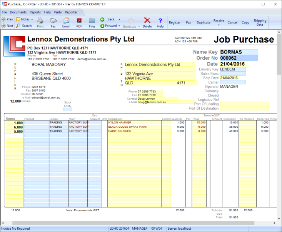This screenshot has width=282, height=232.
Task: Click ship-to address 132 Virginia Ave
Action: pyautogui.click(x=160, y=74)
